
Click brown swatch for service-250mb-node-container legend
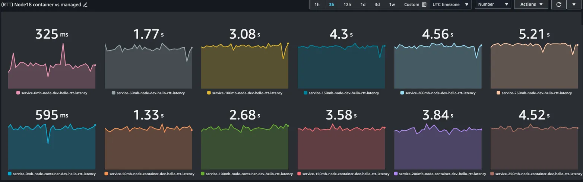[493, 174]
